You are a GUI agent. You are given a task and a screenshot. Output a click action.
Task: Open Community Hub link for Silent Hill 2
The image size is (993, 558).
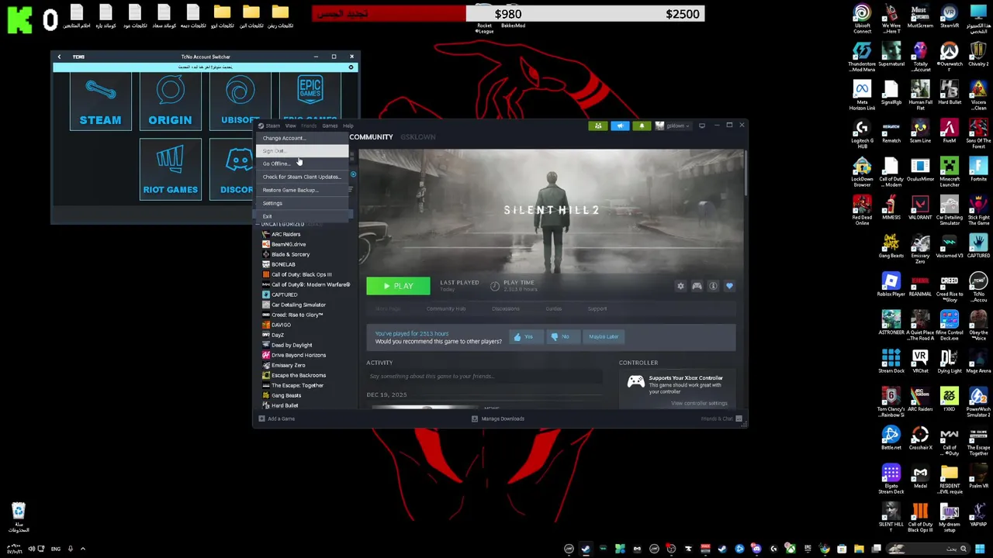(446, 308)
